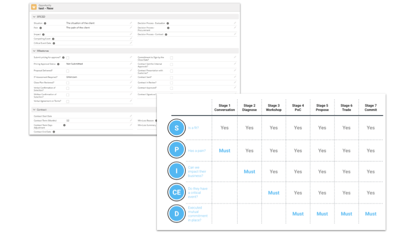This screenshot has height=233, width=415.
Task: Click the Opportunity crown icon
Action: coord(34,7)
